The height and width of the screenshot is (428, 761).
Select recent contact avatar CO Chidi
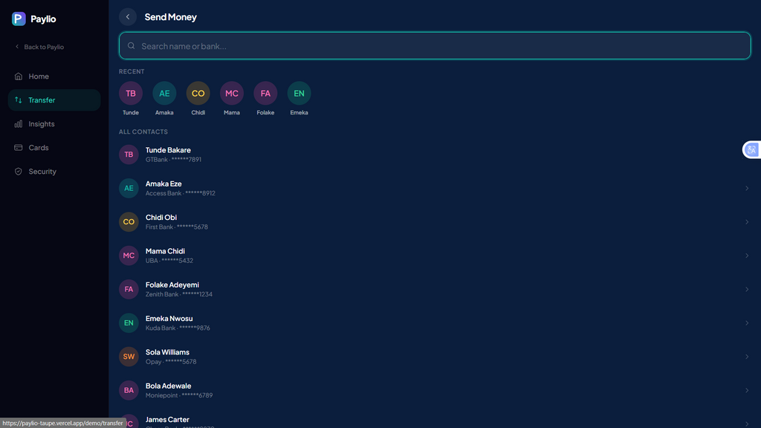point(198,93)
